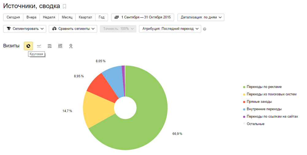Toggle the 'Прямые заходы' legend item

tap(259, 102)
